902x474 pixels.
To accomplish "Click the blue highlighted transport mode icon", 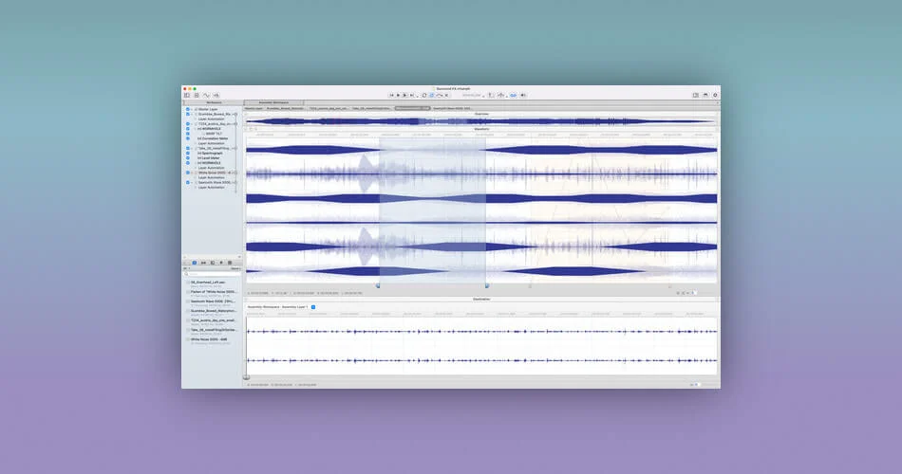I will (432, 96).
